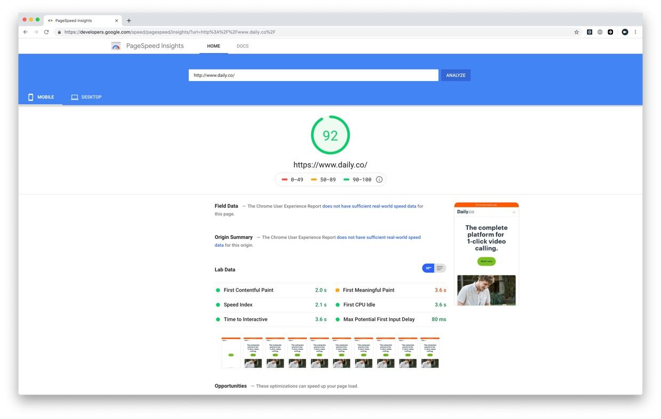Click Start now button in preview
The height and width of the screenshot is (419, 661).
click(x=486, y=261)
